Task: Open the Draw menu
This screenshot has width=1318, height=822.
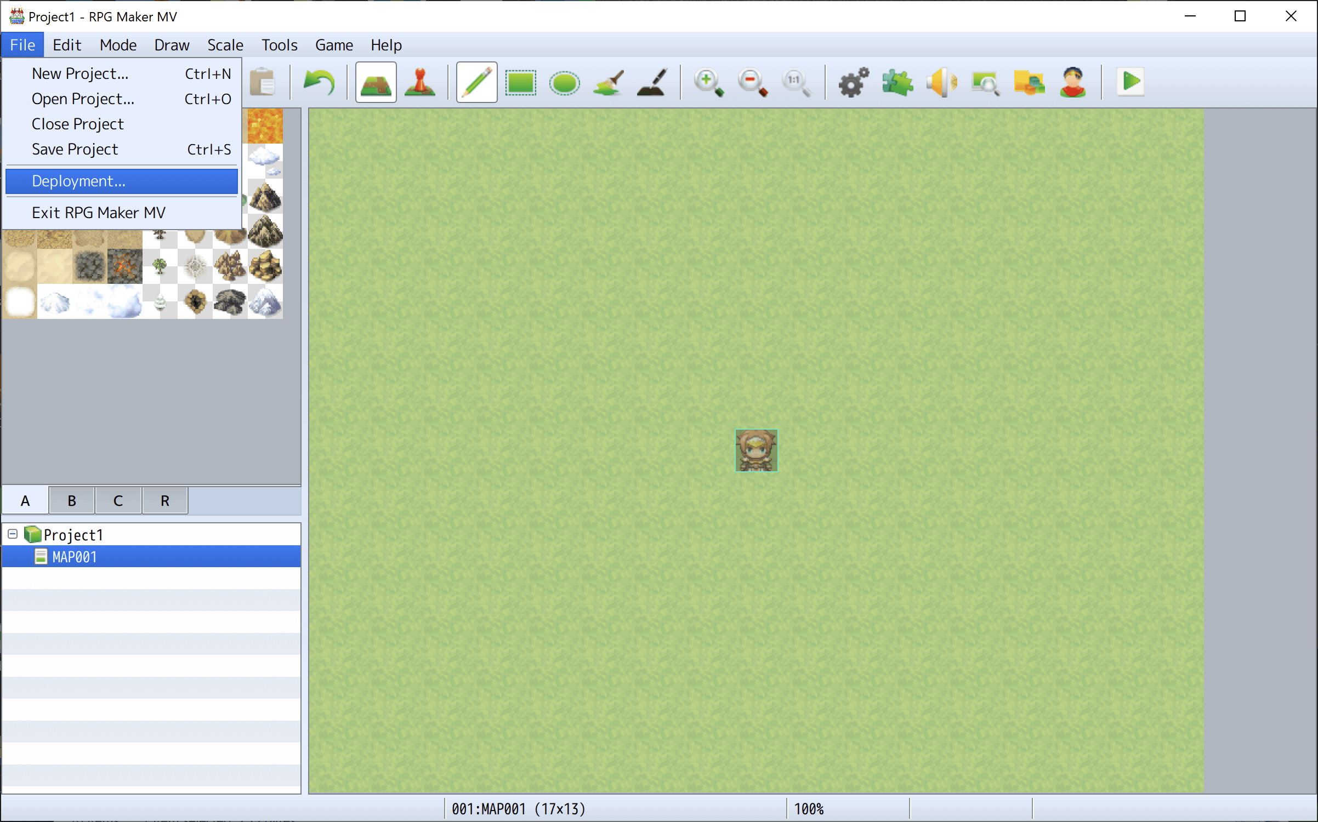Action: click(x=172, y=45)
